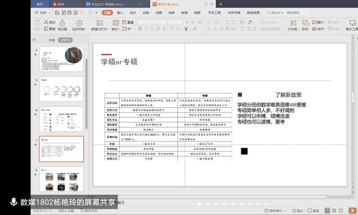Toggle Strikethrough formatting

[158, 29]
